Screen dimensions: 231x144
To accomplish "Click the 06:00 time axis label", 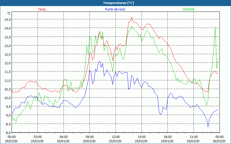I will pyautogui.click(x=64, y=137).
